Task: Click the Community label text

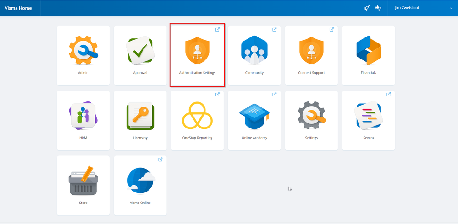Action: click(x=254, y=73)
